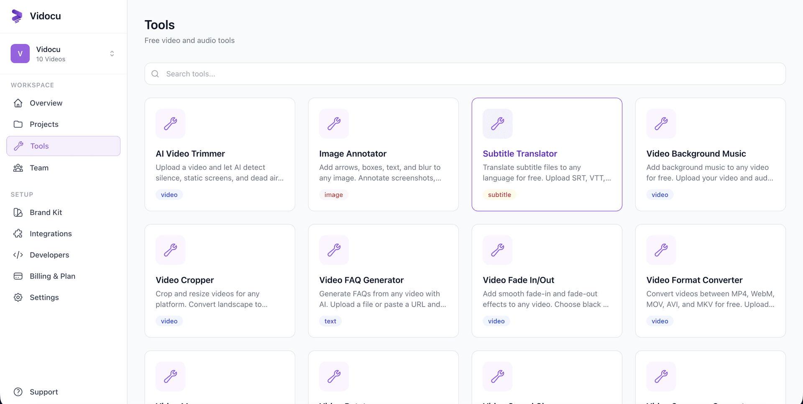This screenshot has width=803, height=404.
Task: Select the Developers code icon
Action: click(18, 255)
